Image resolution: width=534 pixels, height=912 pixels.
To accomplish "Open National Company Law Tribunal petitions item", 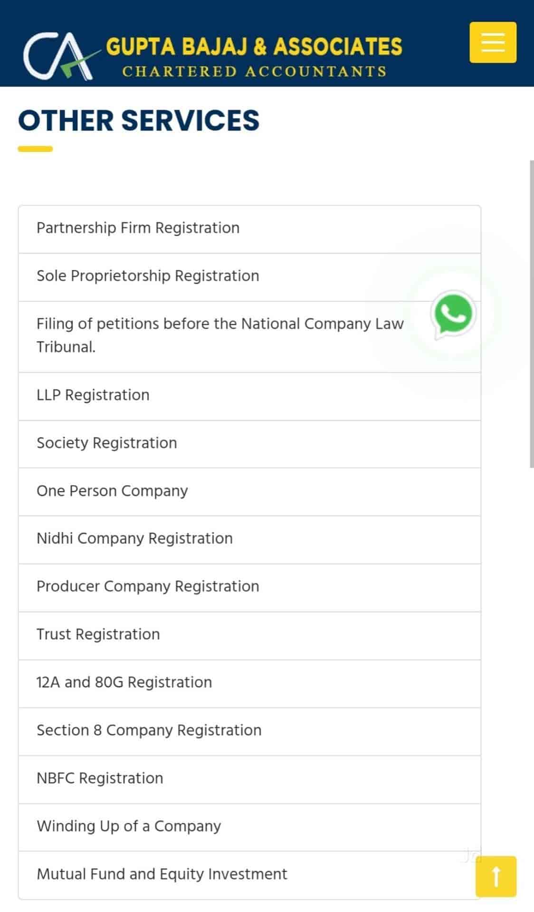I will [x=219, y=335].
